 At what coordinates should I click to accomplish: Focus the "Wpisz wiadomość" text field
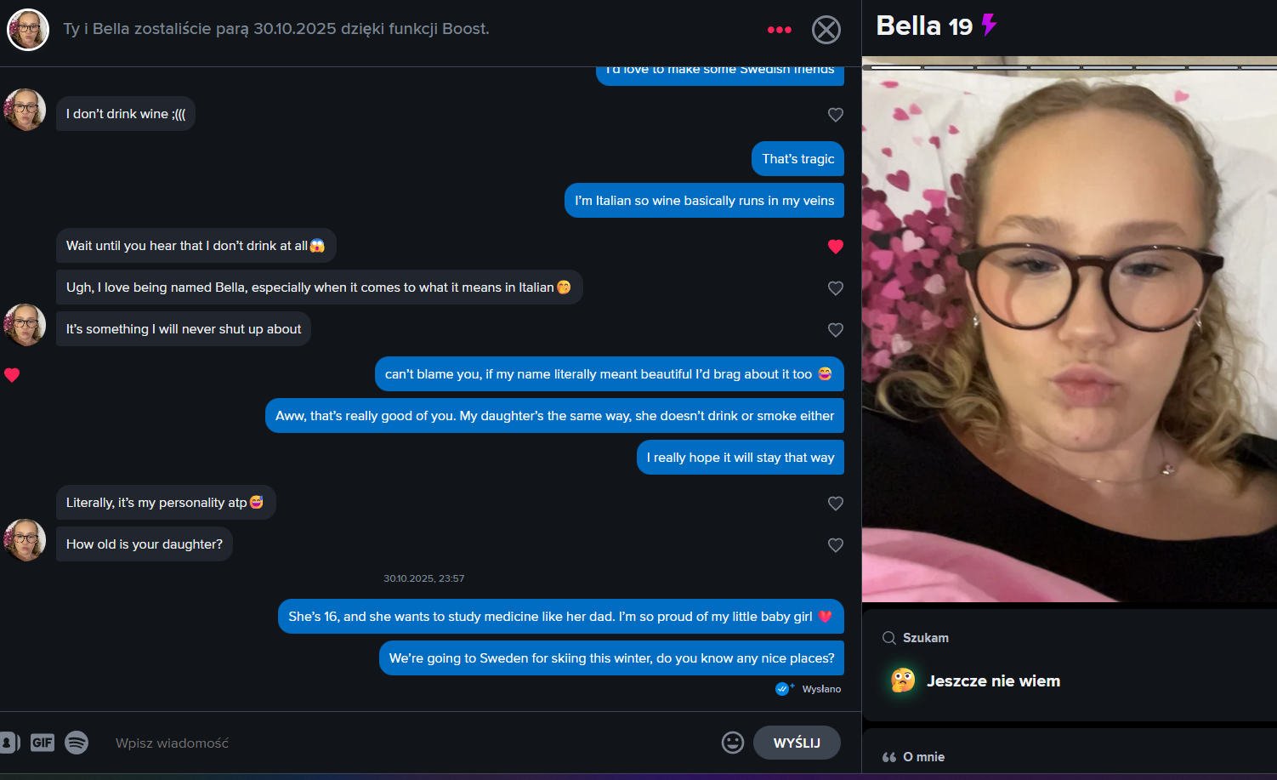408,743
